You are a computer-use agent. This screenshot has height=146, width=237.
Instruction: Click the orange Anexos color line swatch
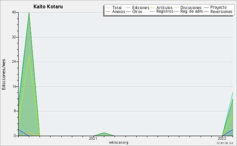point(108,11)
